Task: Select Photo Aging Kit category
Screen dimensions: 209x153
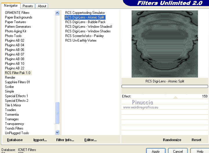Action: [x=16, y=31]
